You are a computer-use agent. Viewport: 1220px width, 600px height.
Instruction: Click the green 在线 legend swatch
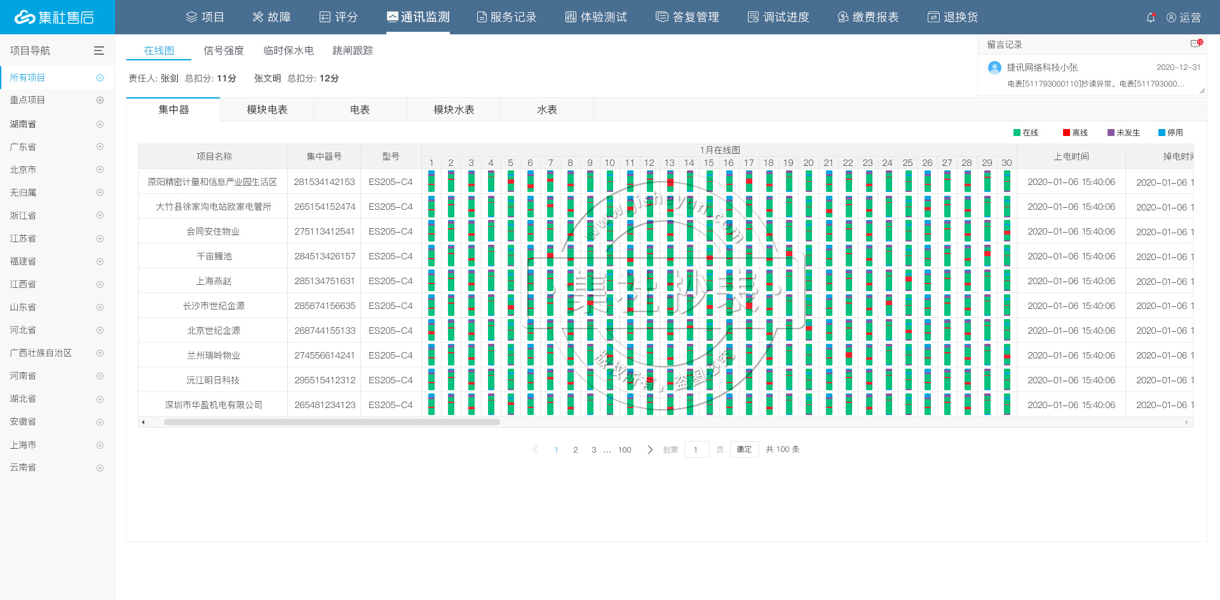coord(1017,133)
